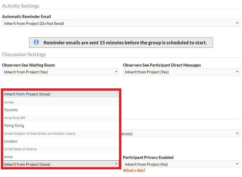The height and width of the screenshot is (177, 242).
Task: Click the reminder emails 15 minutes notice text
Action: pyautogui.click(x=125, y=43)
